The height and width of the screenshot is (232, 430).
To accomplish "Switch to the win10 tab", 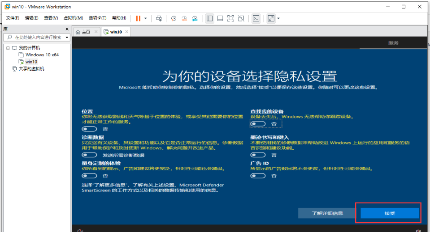I will [x=116, y=32].
